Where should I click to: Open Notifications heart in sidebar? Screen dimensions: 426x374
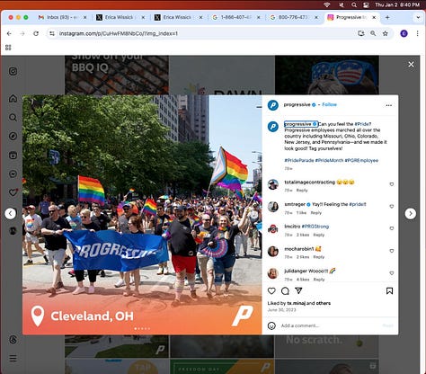[x=13, y=192]
